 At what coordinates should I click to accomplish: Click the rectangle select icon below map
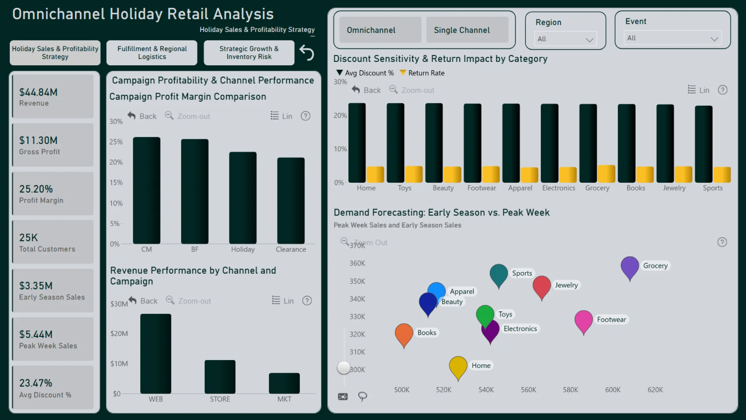pyautogui.click(x=343, y=396)
